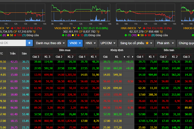Click Giá 3 header under Bên mua
Image resolution: width=194 pixels, height=129 pixels.
click(x=36, y=57)
